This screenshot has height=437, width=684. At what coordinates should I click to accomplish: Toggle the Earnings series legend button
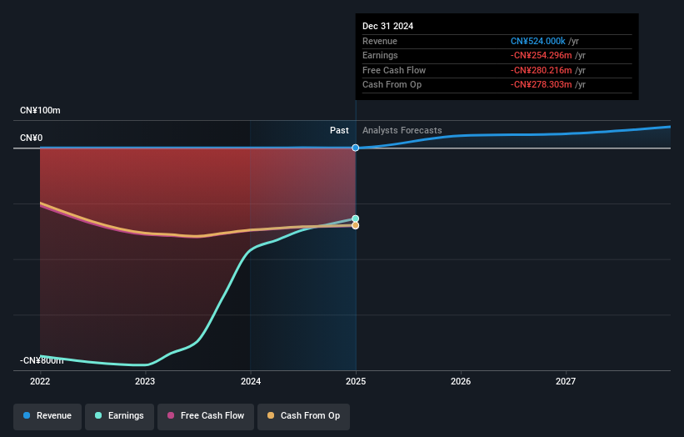pyautogui.click(x=119, y=416)
